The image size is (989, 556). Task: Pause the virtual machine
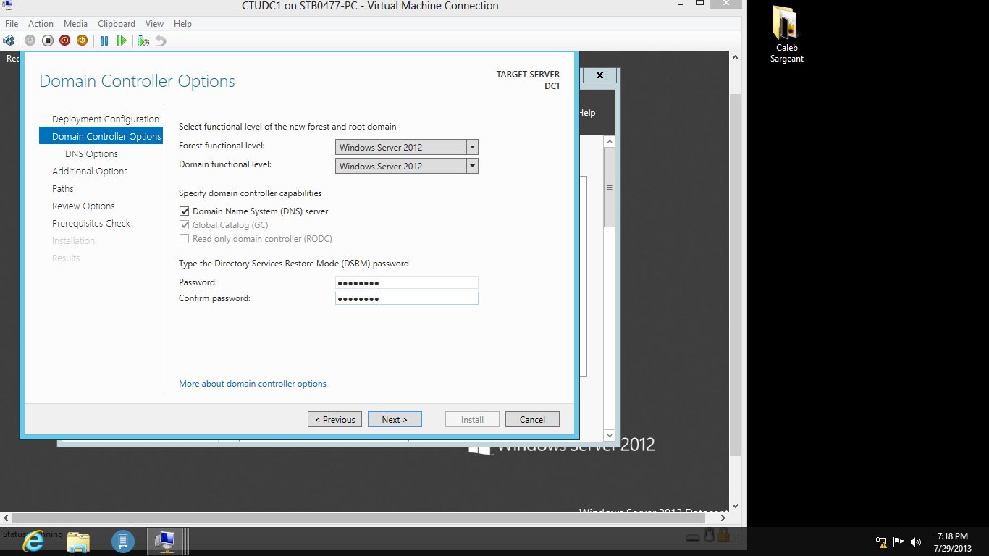pyautogui.click(x=104, y=41)
